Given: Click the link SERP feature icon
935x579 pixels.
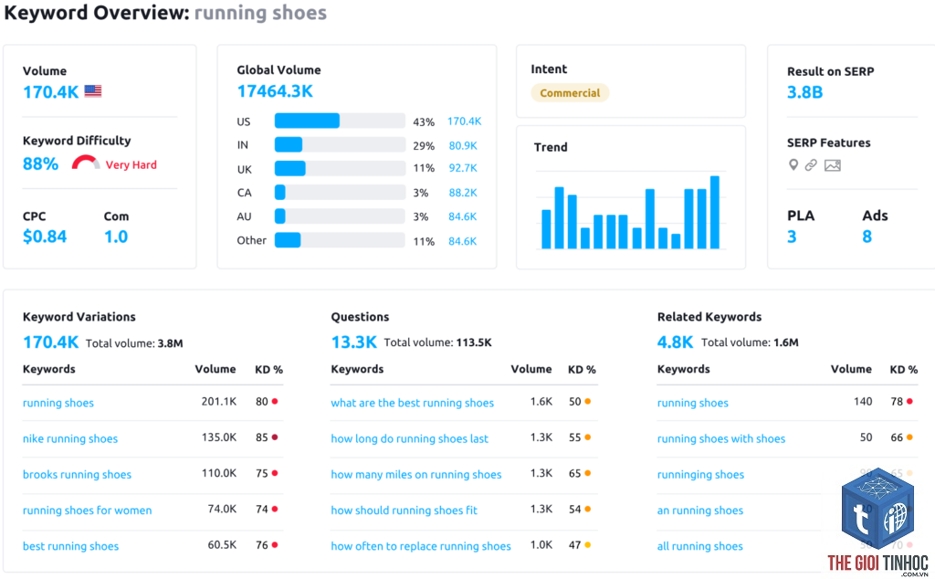Looking at the screenshot, I should pyautogui.click(x=811, y=165).
